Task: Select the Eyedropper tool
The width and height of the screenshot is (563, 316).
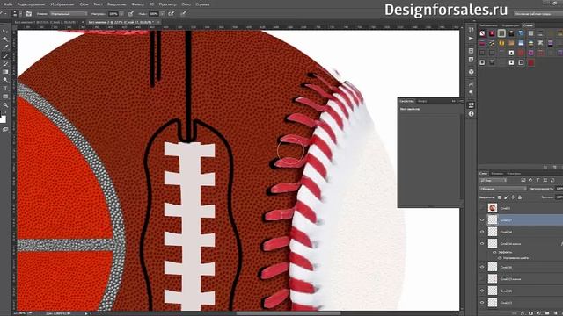Action: click(5, 47)
